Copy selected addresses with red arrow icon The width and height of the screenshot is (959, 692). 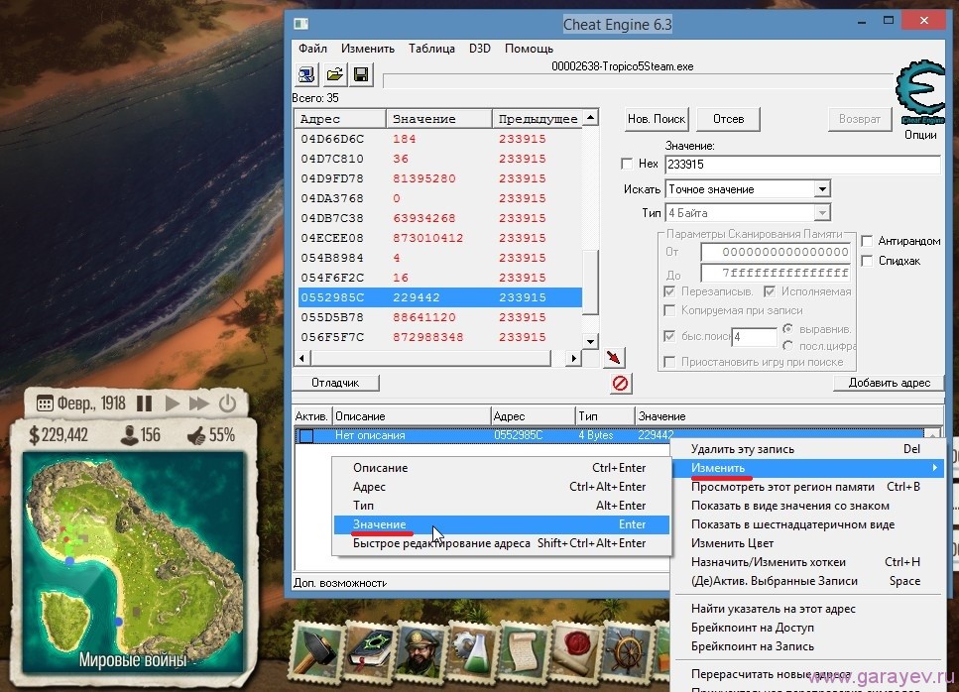coord(614,358)
